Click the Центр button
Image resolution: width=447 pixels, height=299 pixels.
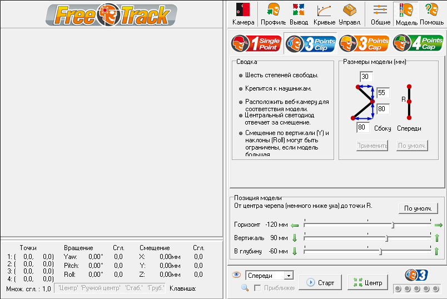pos(367,282)
